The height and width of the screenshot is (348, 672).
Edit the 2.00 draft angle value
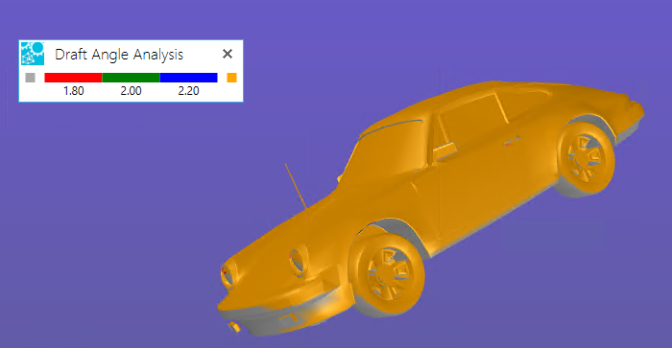tap(132, 91)
